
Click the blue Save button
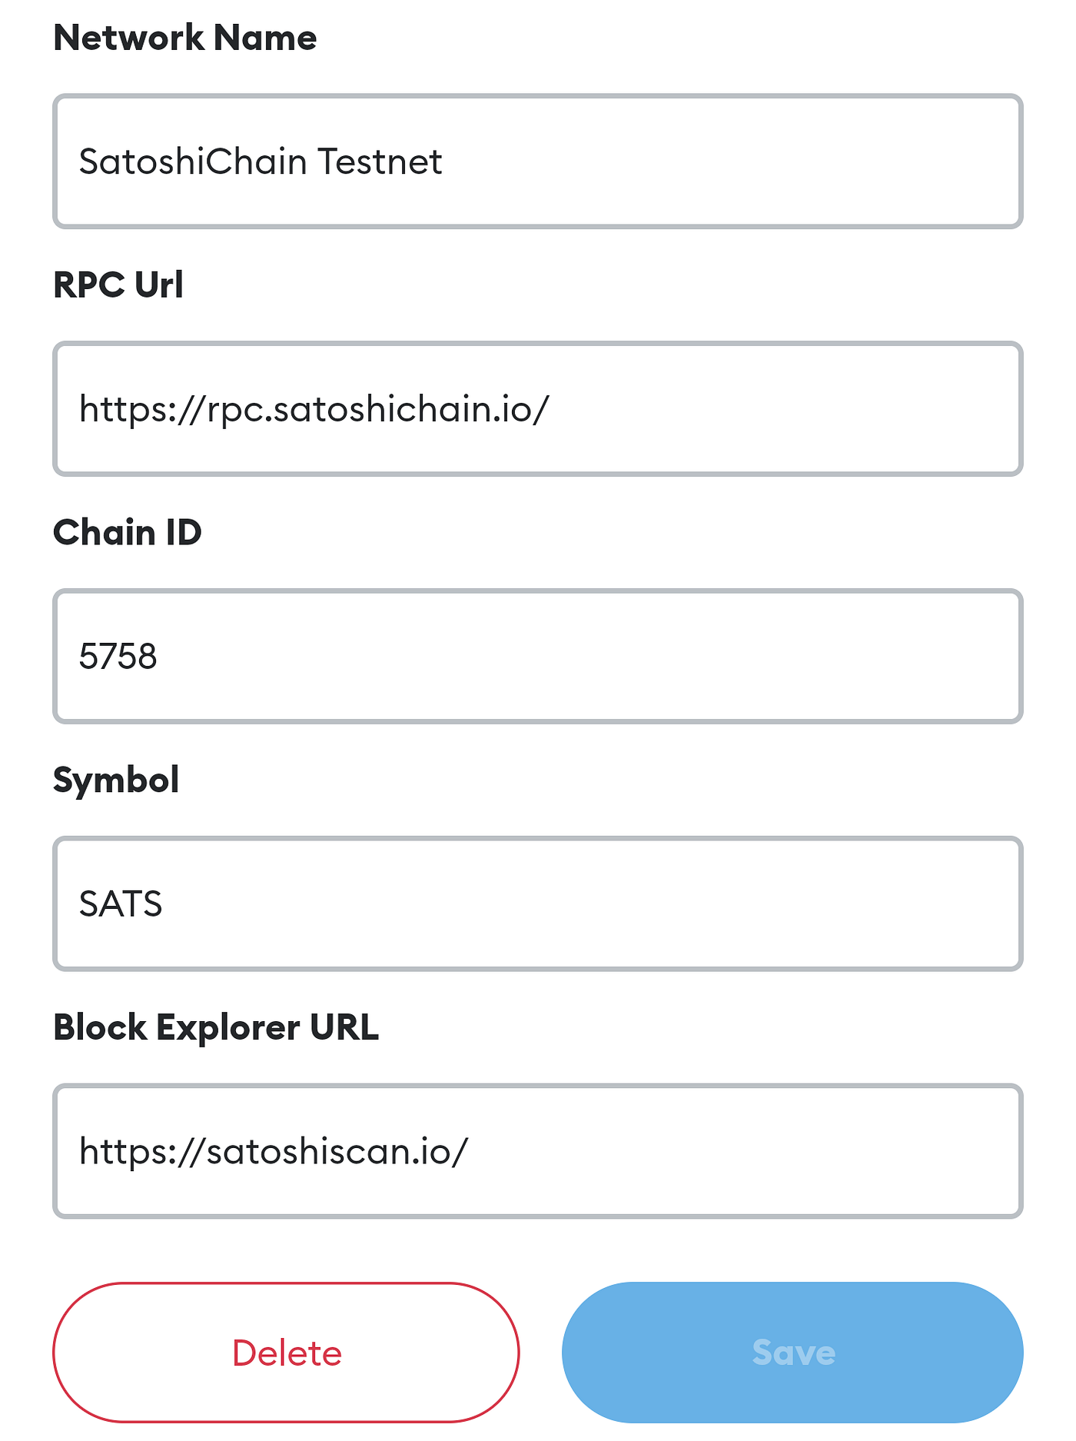[x=792, y=1353]
